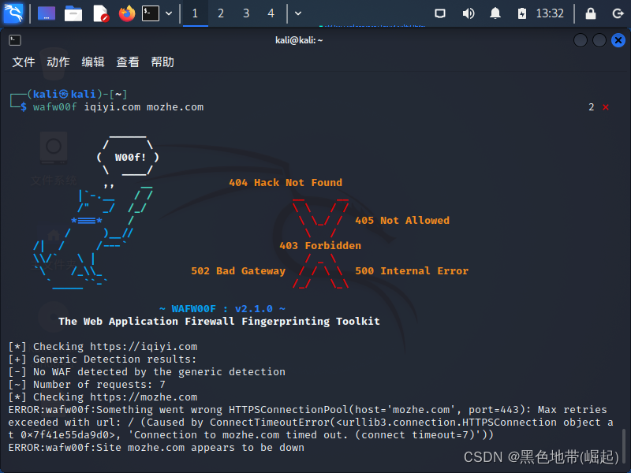Click the show desktop panel icon
The height and width of the screenshot is (473, 631).
click(x=47, y=13)
